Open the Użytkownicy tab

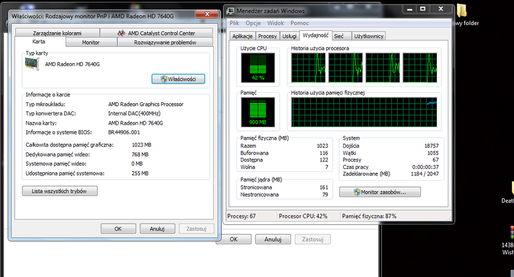[369, 36]
